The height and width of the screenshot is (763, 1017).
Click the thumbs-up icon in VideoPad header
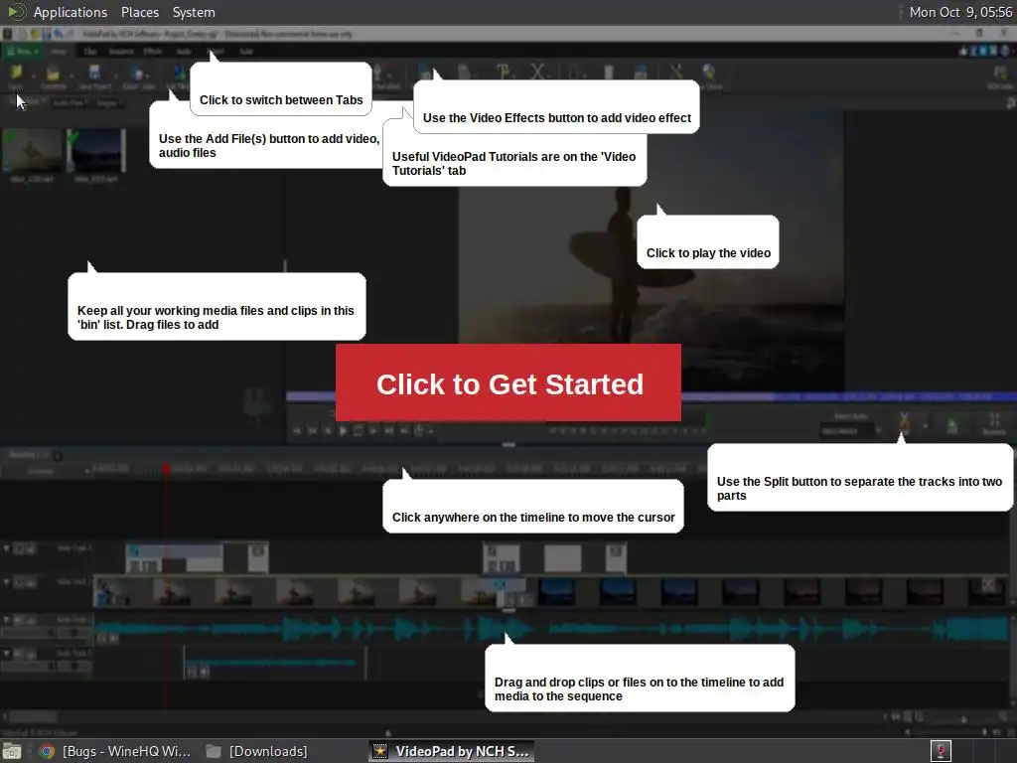point(963,52)
